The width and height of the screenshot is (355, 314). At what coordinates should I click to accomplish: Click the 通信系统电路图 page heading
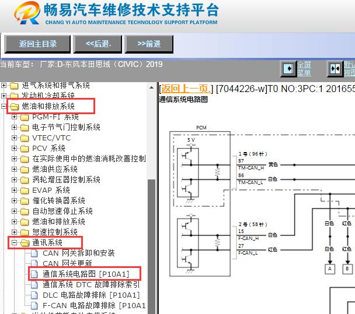tap(183, 100)
